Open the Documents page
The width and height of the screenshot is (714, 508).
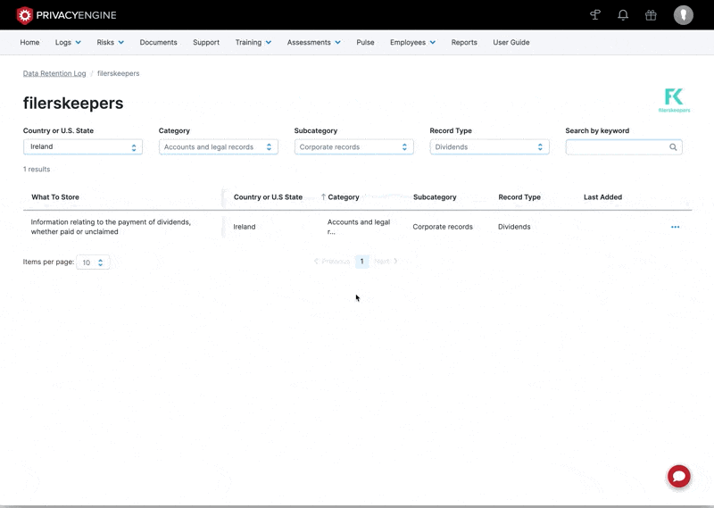pyautogui.click(x=159, y=42)
